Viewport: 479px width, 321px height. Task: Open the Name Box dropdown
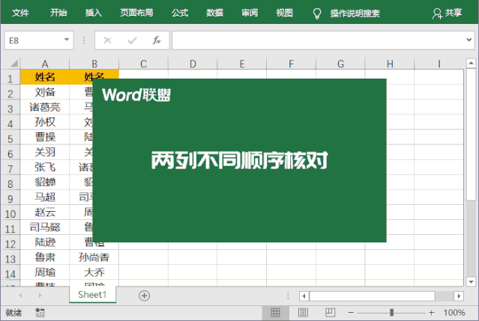(x=67, y=40)
